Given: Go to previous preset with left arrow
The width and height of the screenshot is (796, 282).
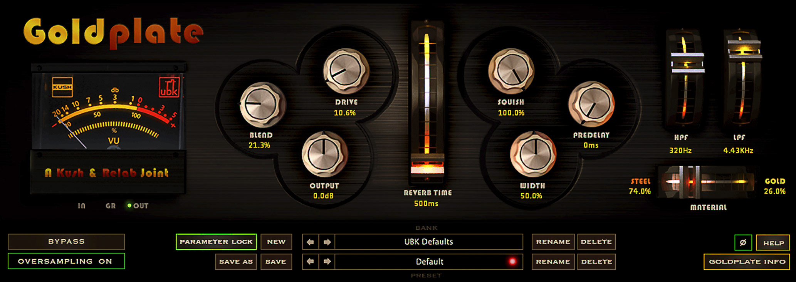Looking at the screenshot, I should (x=311, y=262).
